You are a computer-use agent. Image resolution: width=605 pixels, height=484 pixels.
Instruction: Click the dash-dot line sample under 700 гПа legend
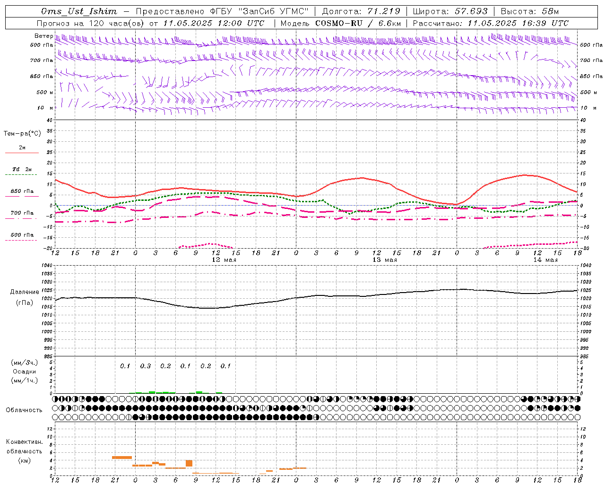(x=22, y=218)
